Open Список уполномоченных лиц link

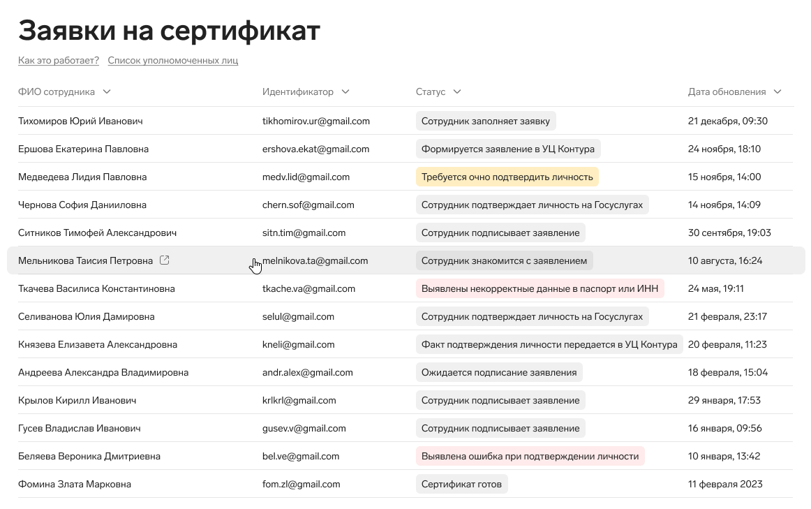[173, 61]
